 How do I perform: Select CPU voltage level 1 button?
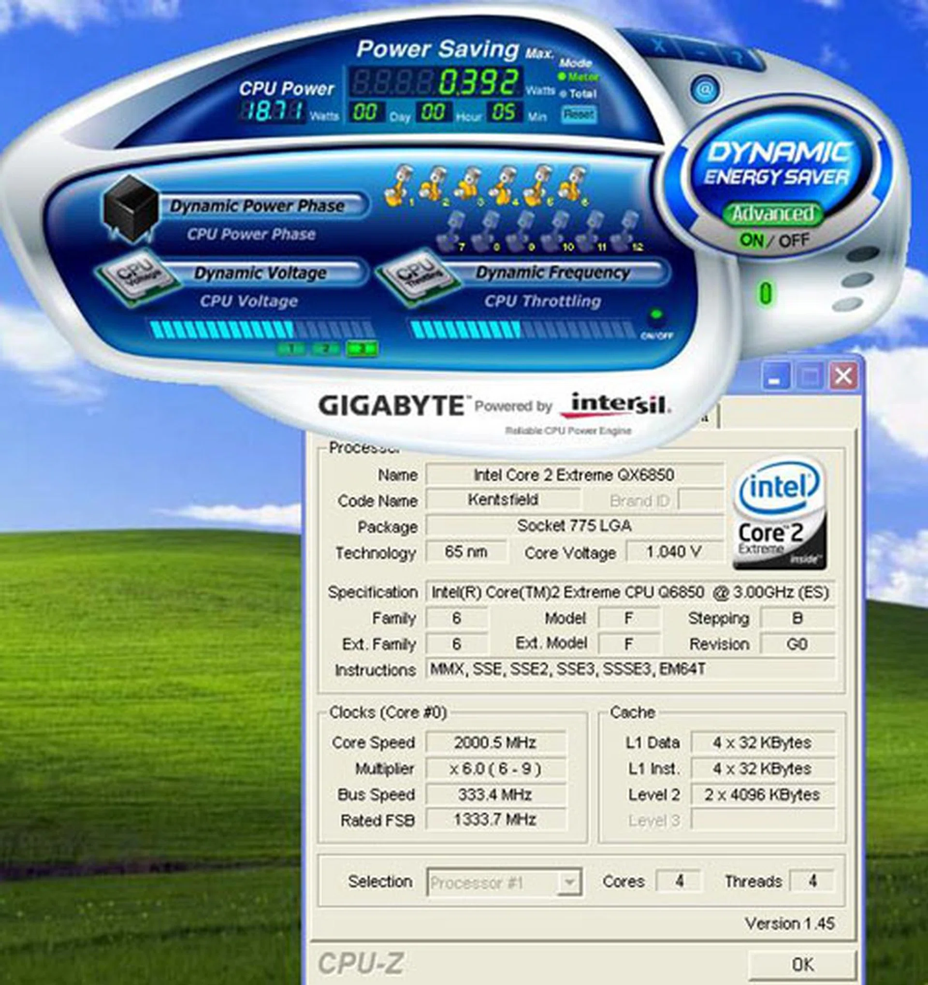click(x=291, y=349)
